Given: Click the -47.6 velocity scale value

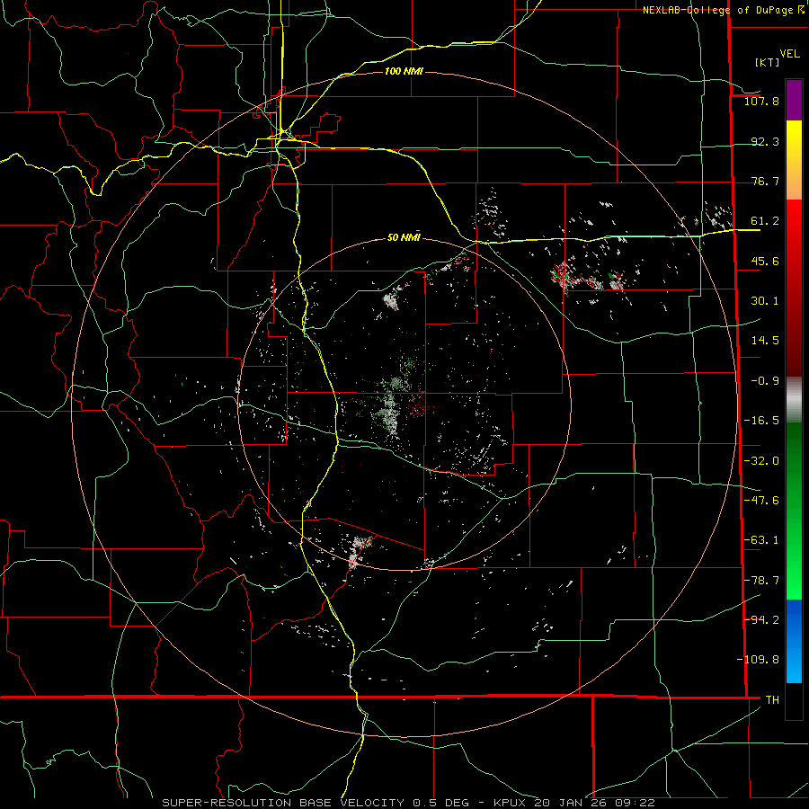Looking at the screenshot, I should click(x=761, y=501).
